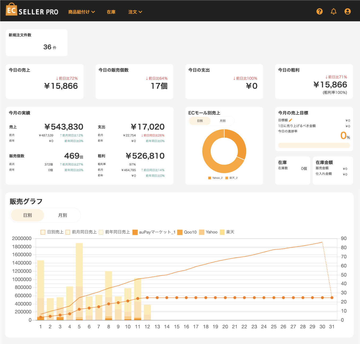
Task: Toggle the Qoo10 legend item
Action: click(x=187, y=232)
